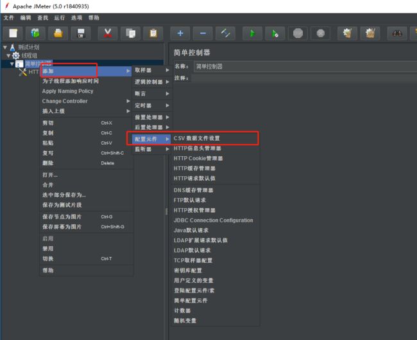Choose 保存节点为图片
Image resolution: width=417 pixels, height=340 pixels.
(86, 217)
